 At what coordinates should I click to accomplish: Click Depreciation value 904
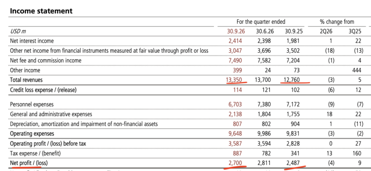(295, 124)
